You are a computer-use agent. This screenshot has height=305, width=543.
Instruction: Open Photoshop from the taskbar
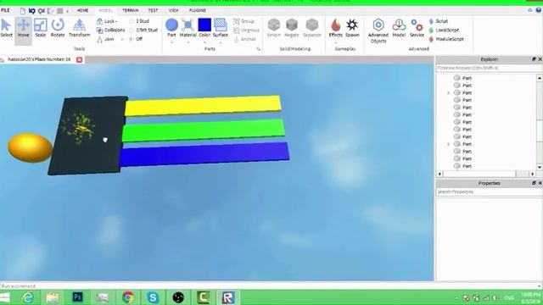77,297
